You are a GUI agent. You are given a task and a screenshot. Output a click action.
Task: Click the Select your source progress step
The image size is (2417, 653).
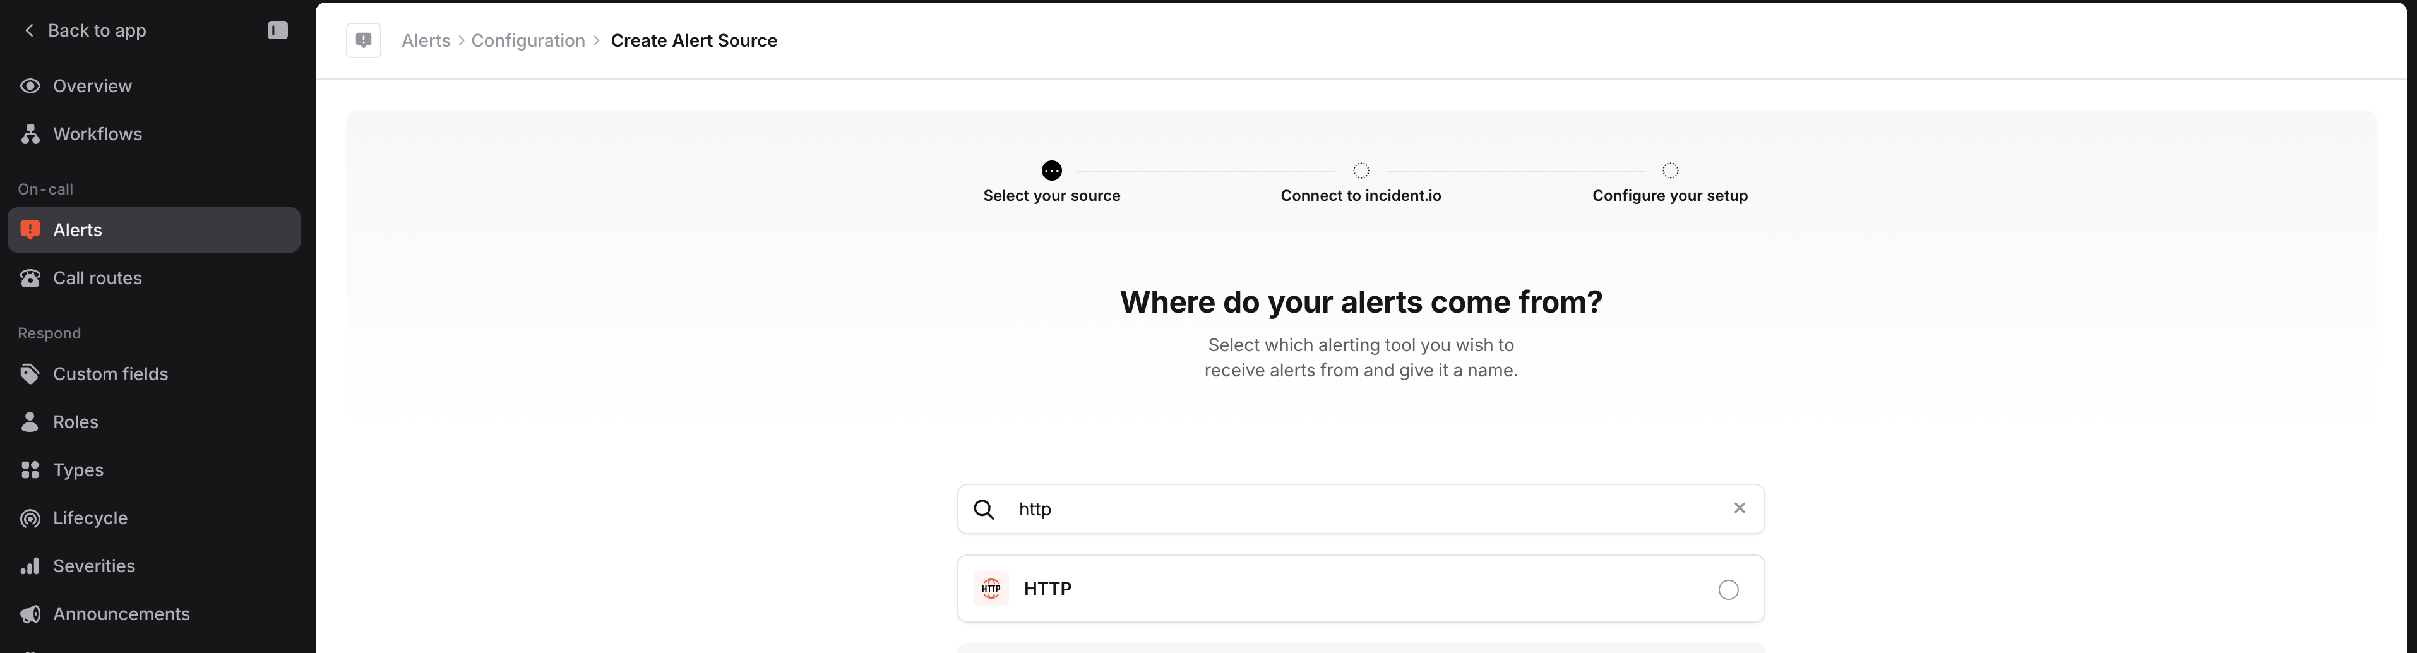pos(1051,170)
